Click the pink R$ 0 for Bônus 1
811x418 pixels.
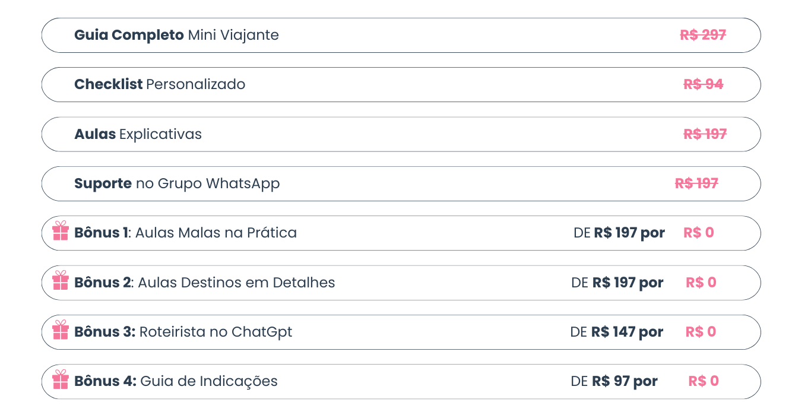coord(699,233)
